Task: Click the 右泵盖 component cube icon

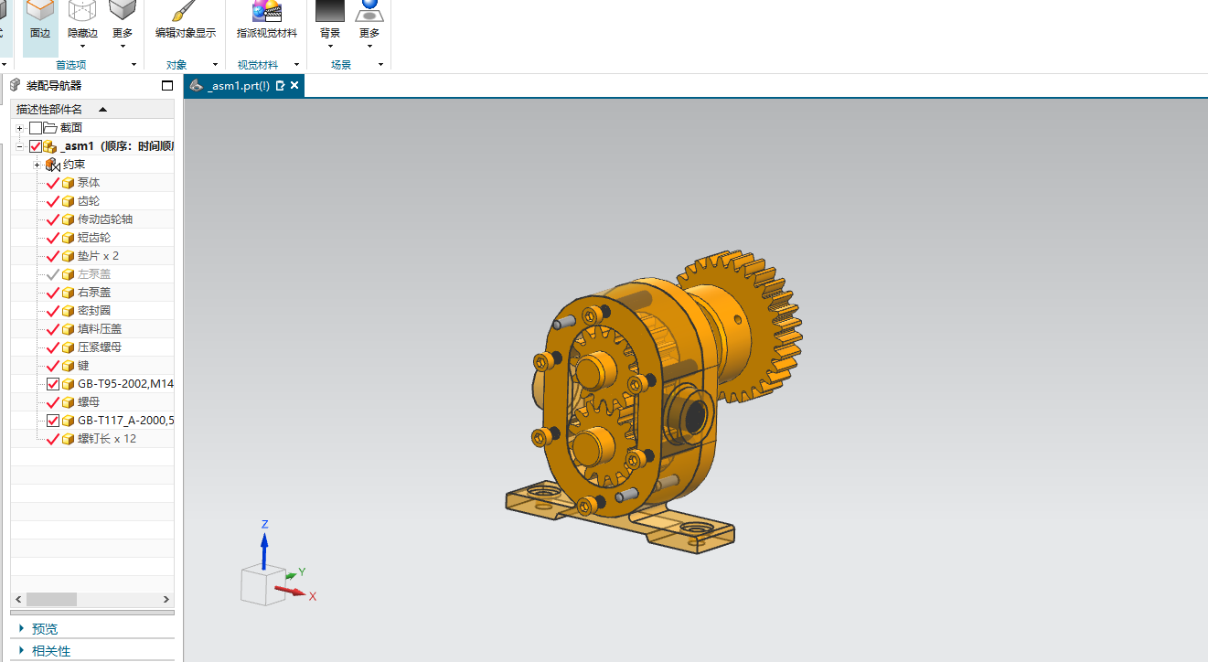Action: 68,293
